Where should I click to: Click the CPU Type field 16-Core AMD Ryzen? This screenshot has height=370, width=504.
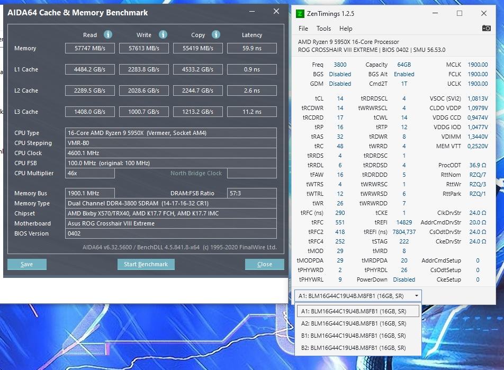pyautogui.click(x=171, y=133)
